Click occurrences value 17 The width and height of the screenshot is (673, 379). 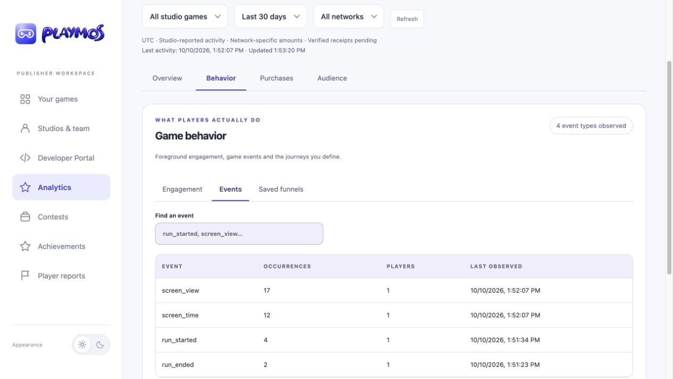267,291
